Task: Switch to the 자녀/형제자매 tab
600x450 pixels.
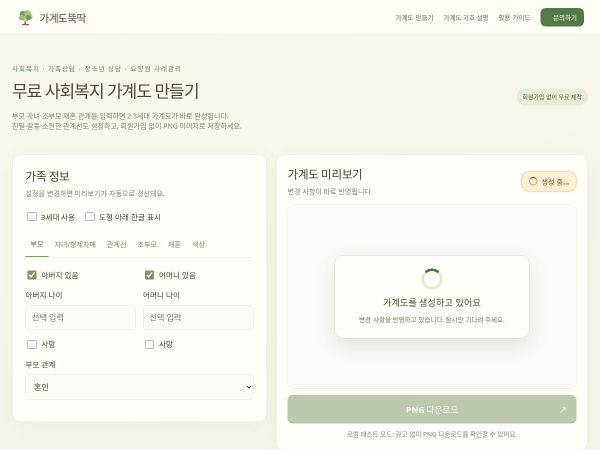Action: coord(75,244)
